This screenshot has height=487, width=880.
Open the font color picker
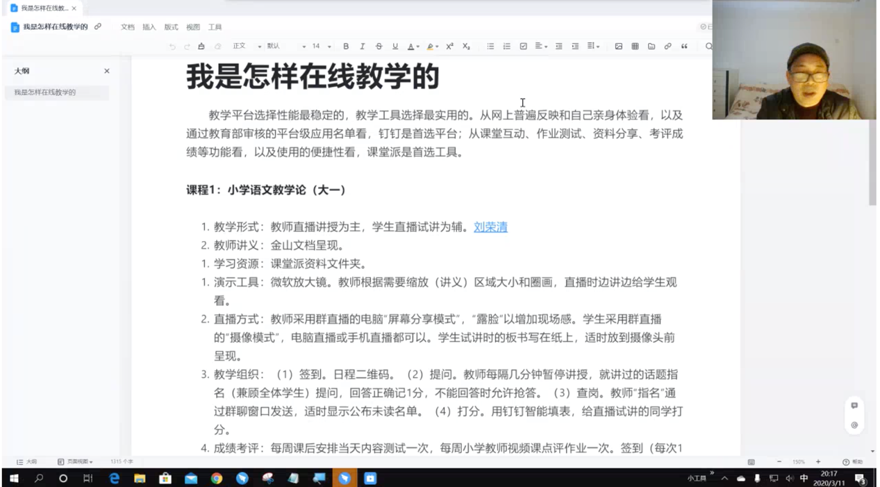(x=412, y=47)
